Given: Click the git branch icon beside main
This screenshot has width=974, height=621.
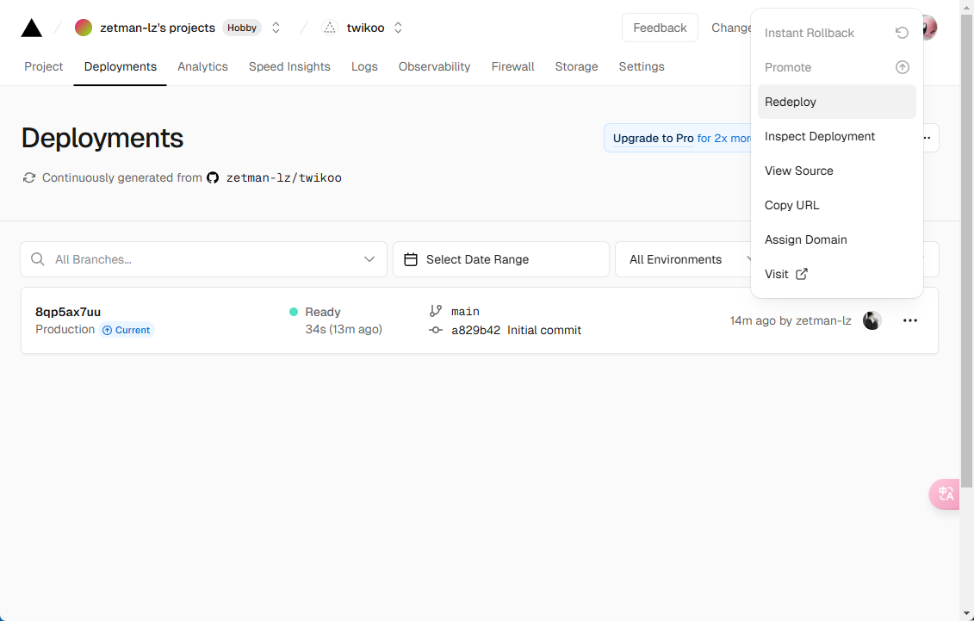Looking at the screenshot, I should coord(436,311).
